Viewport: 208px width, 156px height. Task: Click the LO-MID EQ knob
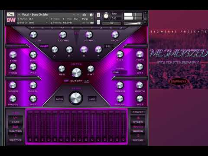point(63,35)
